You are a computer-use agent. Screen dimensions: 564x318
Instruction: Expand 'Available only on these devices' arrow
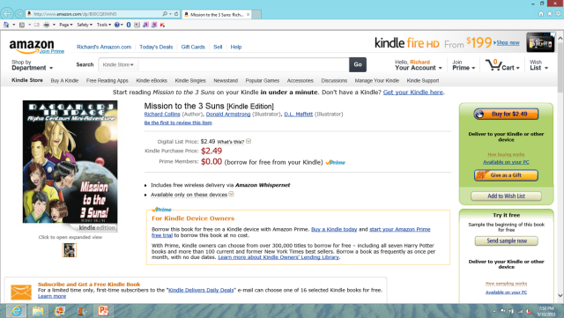[x=231, y=195]
